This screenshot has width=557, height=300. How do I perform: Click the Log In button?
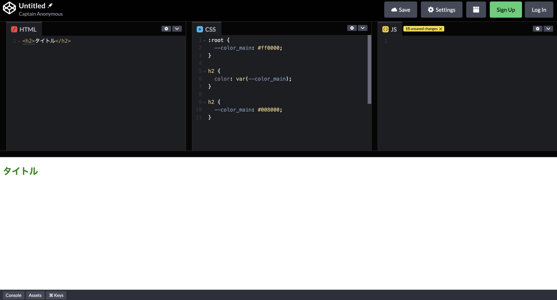[x=539, y=10]
